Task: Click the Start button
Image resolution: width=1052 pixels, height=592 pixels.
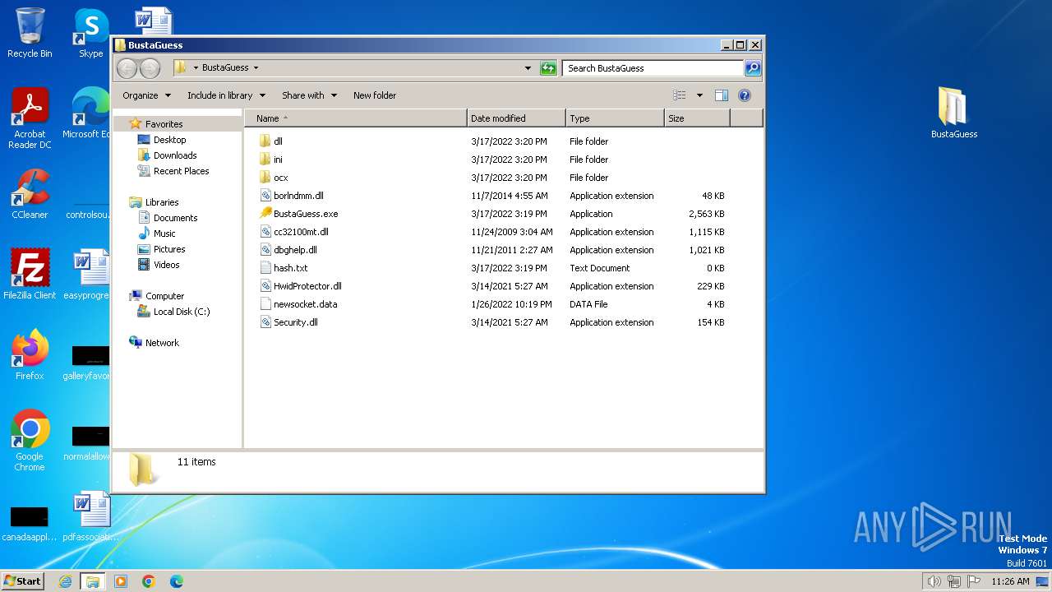Action: (x=22, y=581)
